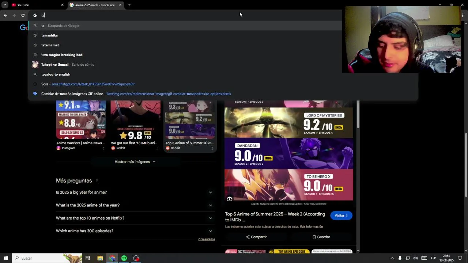Click the address bar input
The height and width of the screenshot is (263, 468).
coord(190,15)
